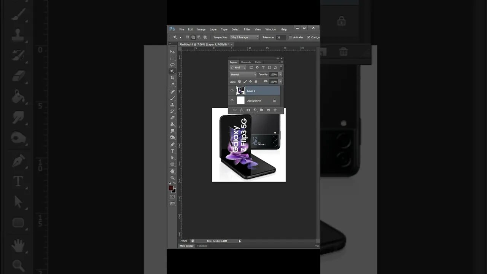Image resolution: width=487 pixels, height=274 pixels.
Task: Open the Image menu
Action: pyautogui.click(x=201, y=29)
